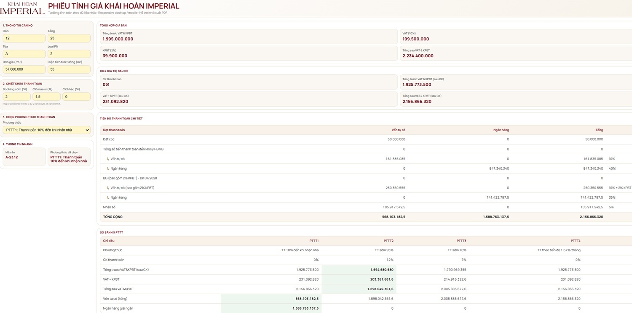Select the Đặt cọc row label
Viewport: 632px width, 313px height.
pos(109,139)
